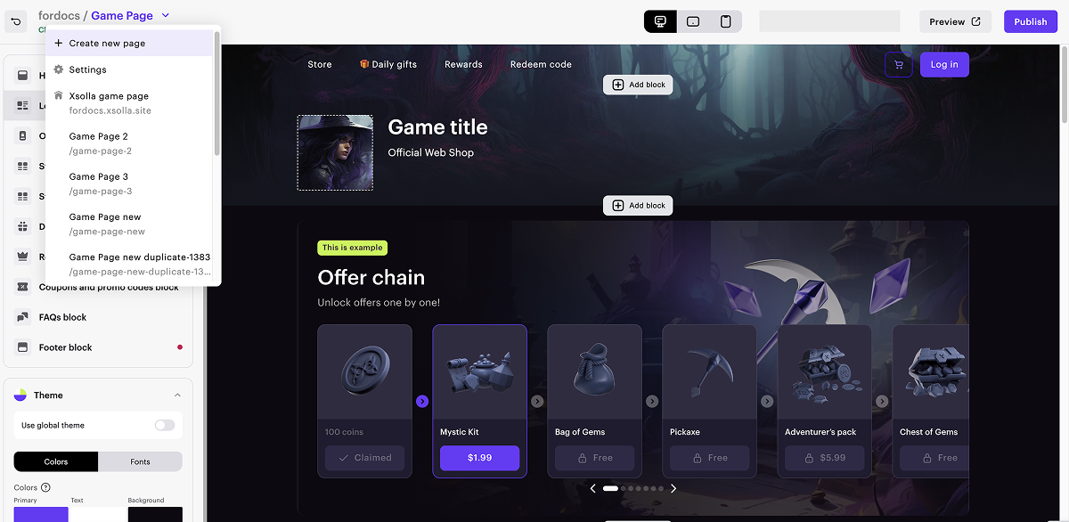Switch to mobile preview device icon
1069x522 pixels.
point(726,21)
